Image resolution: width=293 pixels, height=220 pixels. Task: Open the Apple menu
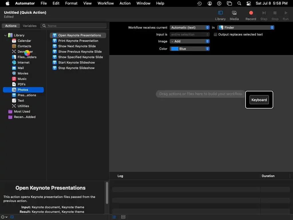[7, 3]
